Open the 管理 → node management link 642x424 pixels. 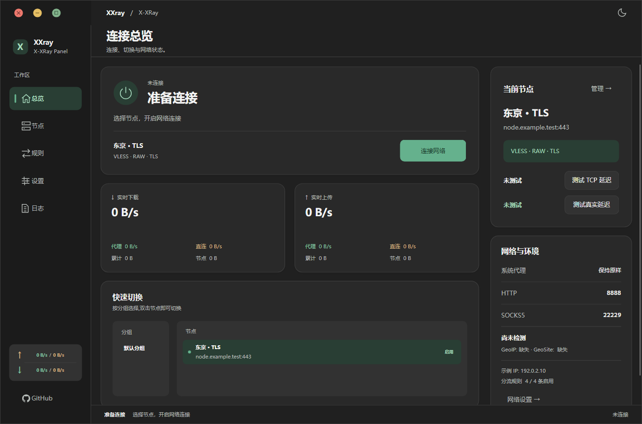pos(601,89)
